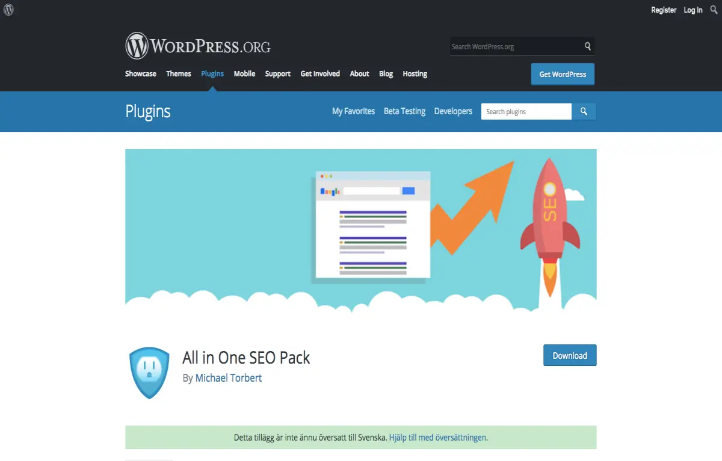Click the Hjälp till med översättningen link

coord(437,438)
